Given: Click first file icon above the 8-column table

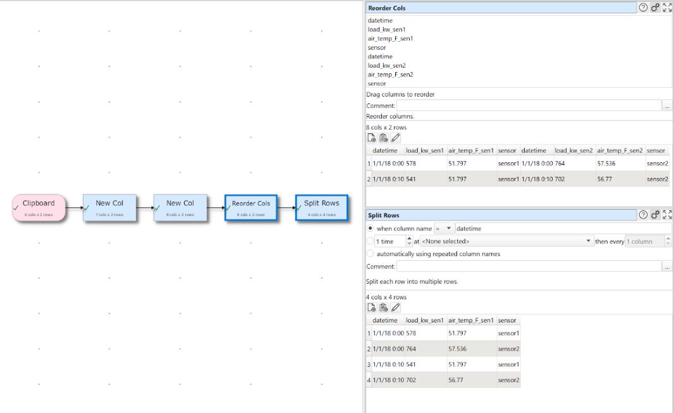Looking at the screenshot, I should click(372, 138).
